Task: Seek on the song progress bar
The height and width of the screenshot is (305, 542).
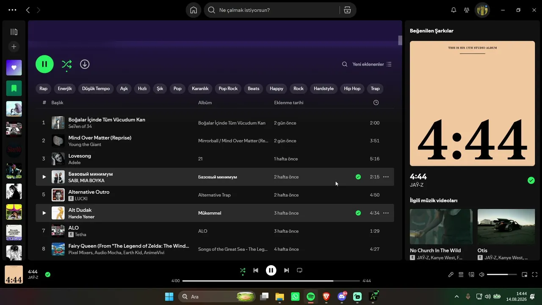Action: tap(271, 281)
